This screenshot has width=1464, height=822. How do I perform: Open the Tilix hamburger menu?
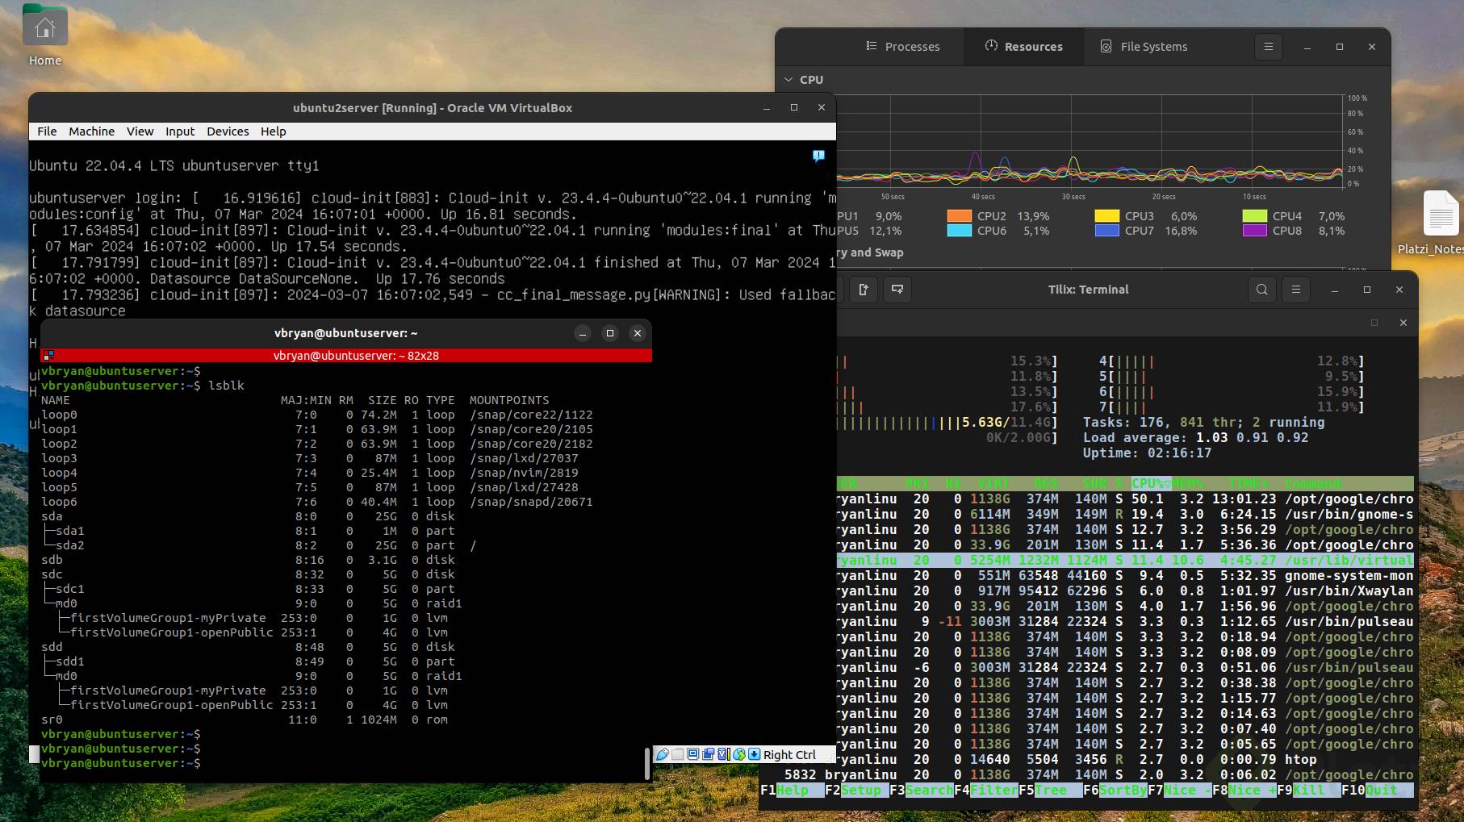click(1295, 290)
